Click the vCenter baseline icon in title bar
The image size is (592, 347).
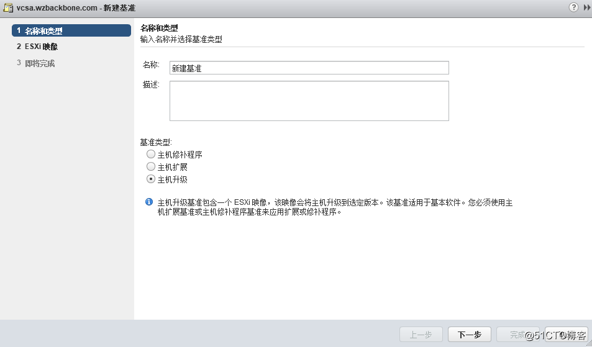click(8, 7)
